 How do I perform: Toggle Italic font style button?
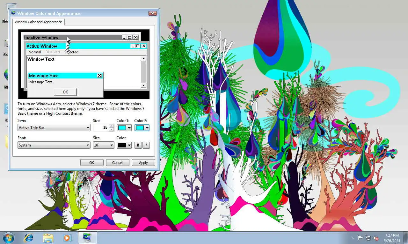pyautogui.click(x=146, y=145)
